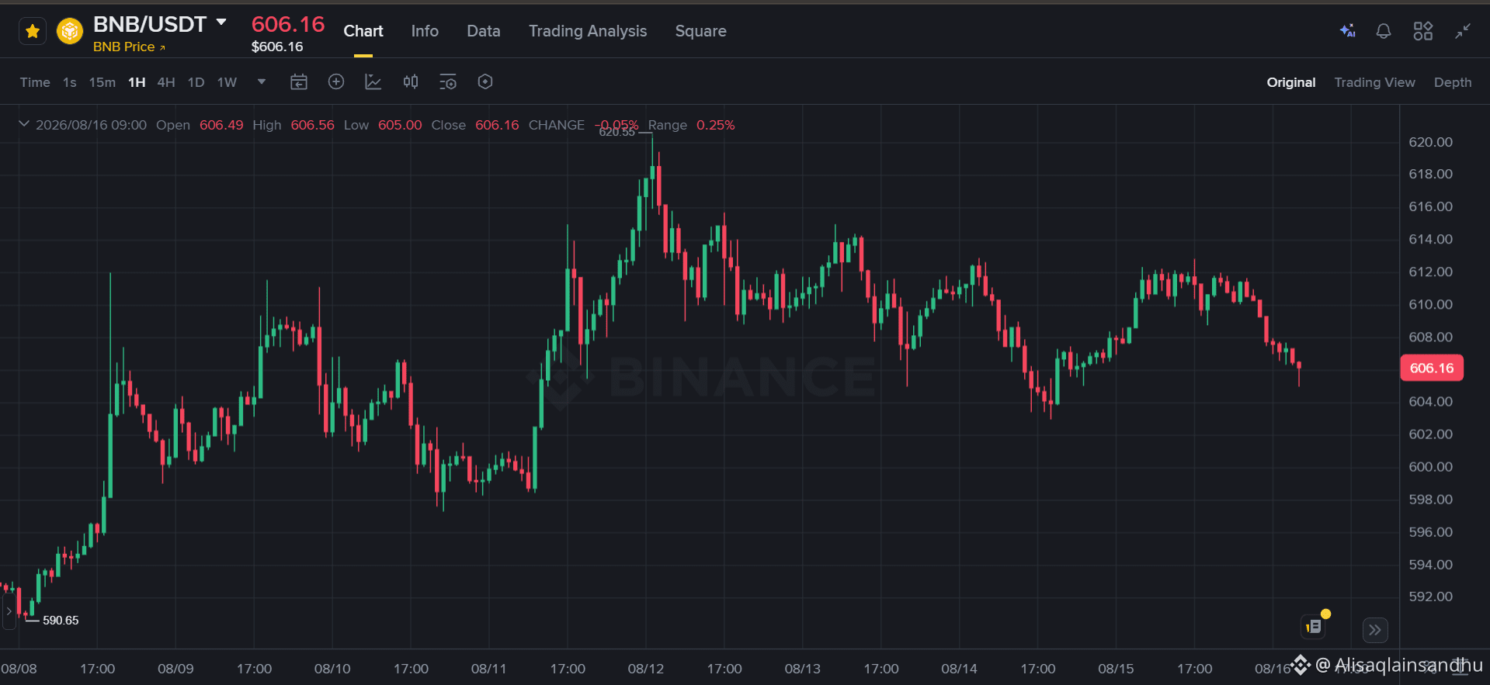
Task: Switch to Depth chart view
Action: pos(1453,82)
